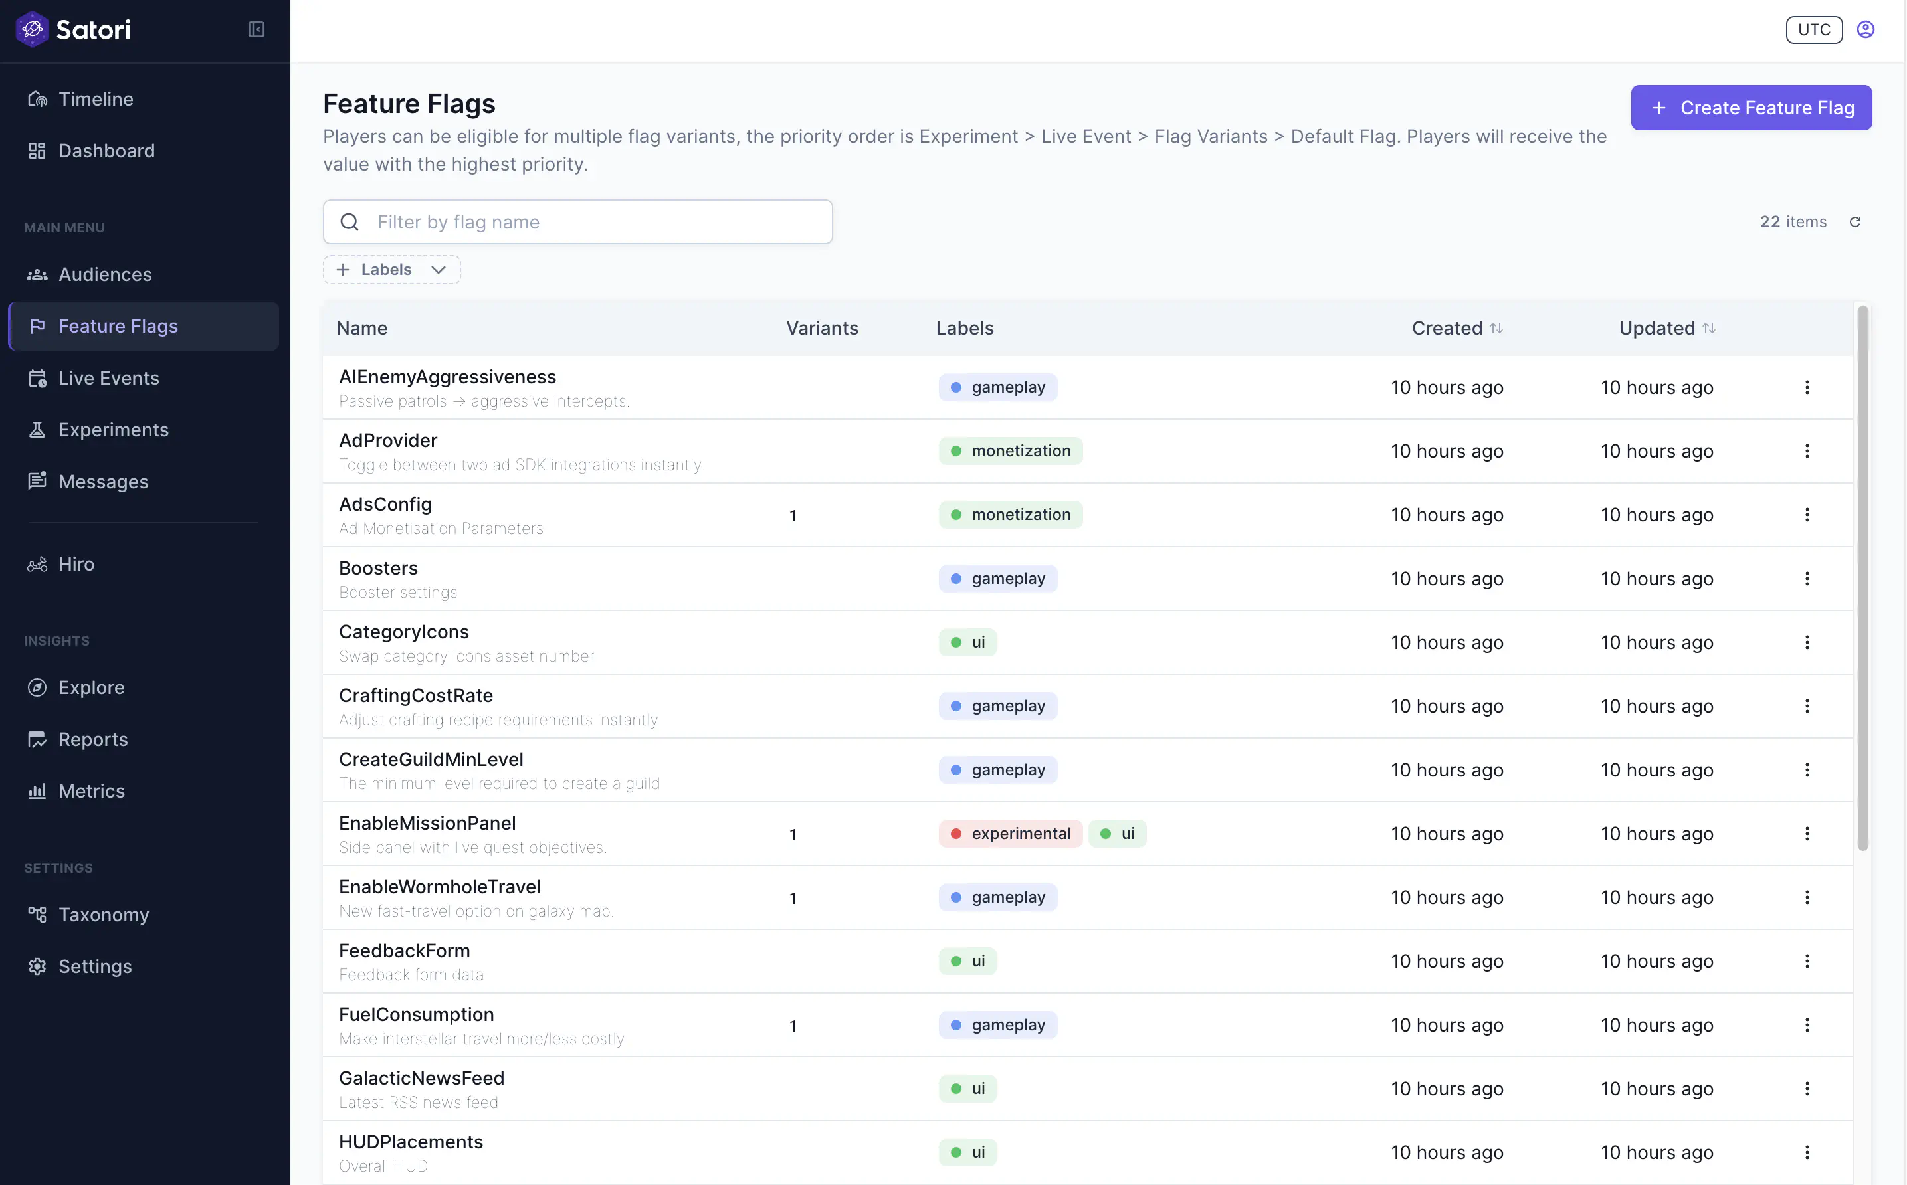Click the Settings gear icon
The image size is (1907, 1185).
[38, 966]
